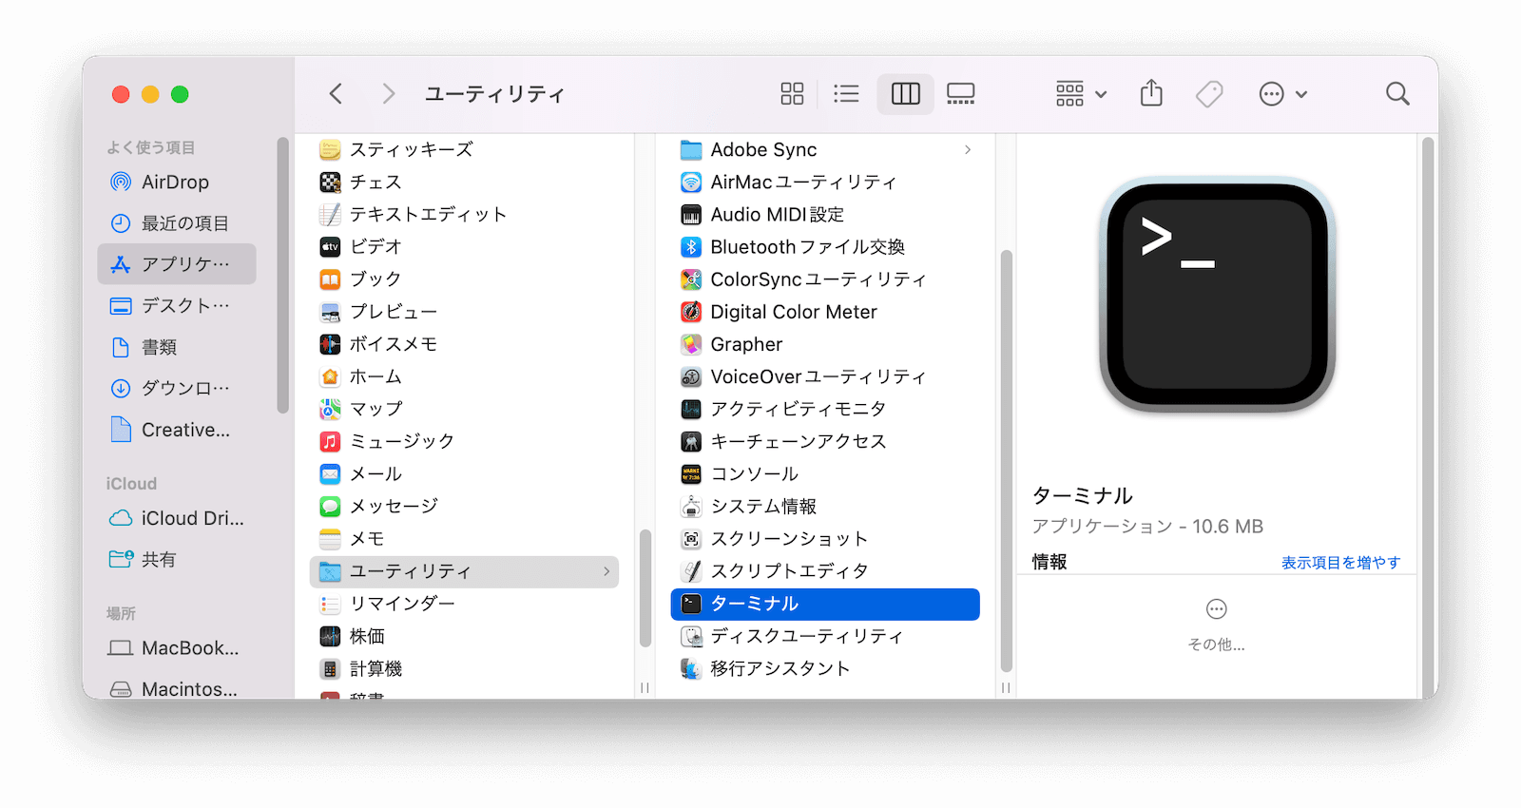Open 最近の項目 in the sidebar
The image size is (1521, 808).
click(177, 223)
